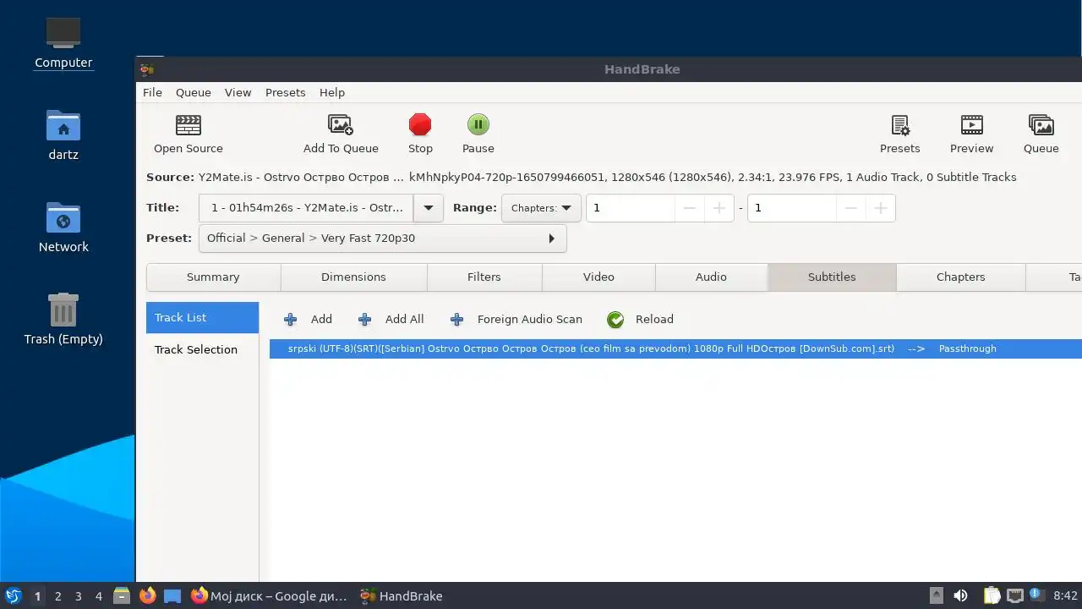
Task: Open the Range Chapters dropdown
Action: (541, 208)
